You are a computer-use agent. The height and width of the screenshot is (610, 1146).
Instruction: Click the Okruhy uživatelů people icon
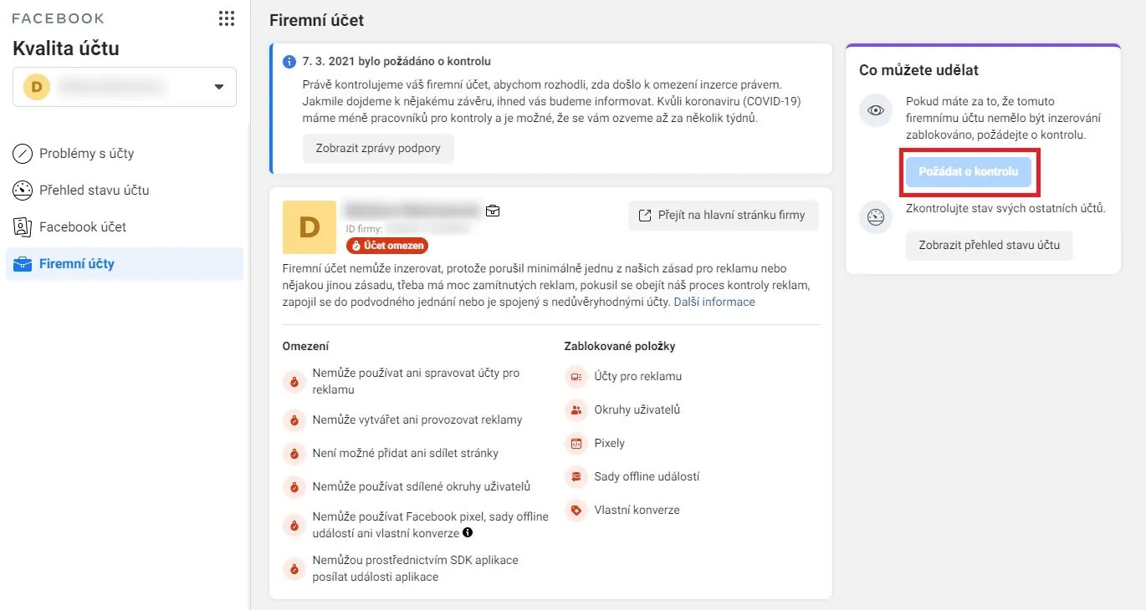coord(576,410)
